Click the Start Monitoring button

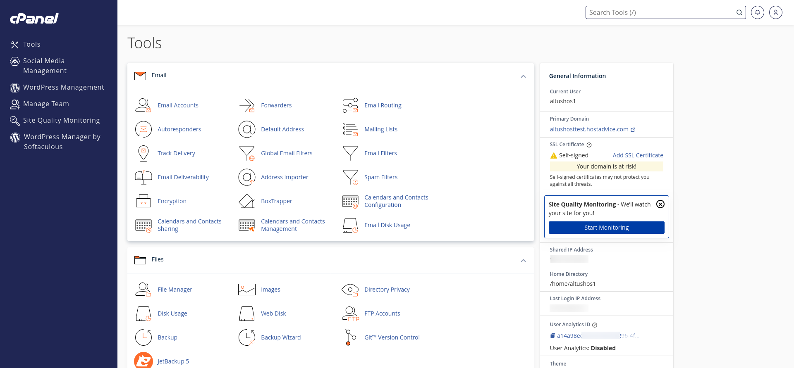point(606,228)
